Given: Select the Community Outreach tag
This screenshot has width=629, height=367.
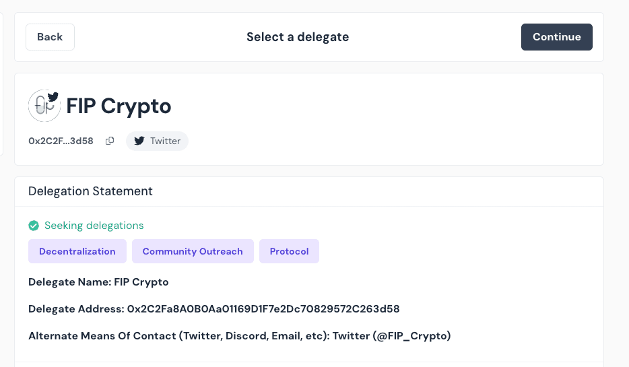Looking at the screenshot, I should pyautogui.click(x=193, y=251).
